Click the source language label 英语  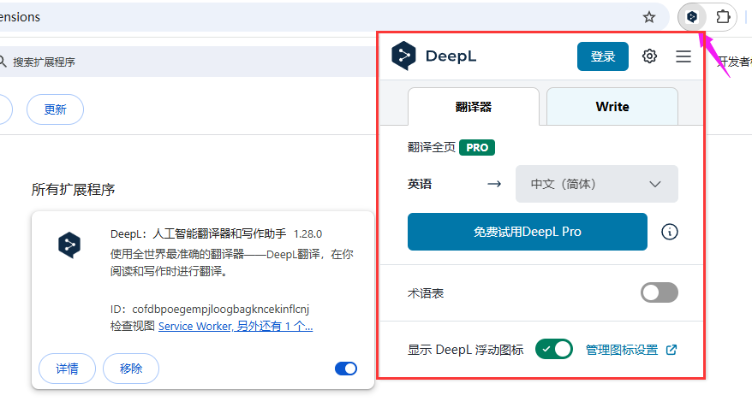[x=420, y=184]
